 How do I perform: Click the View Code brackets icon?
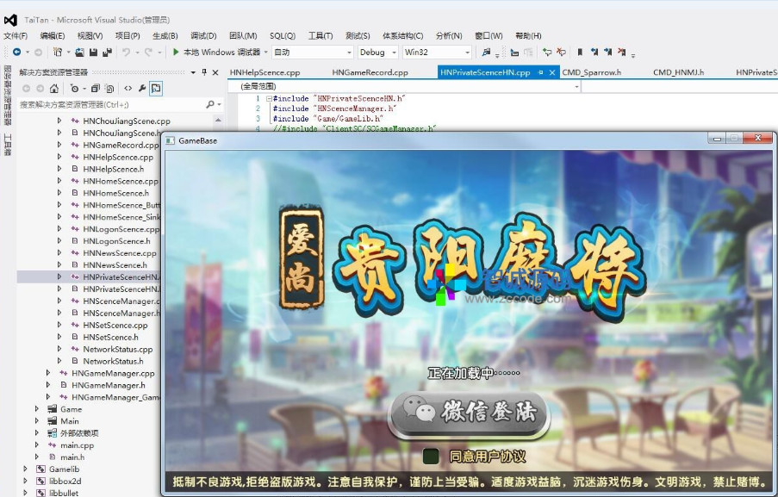click(x=128, y=89)
